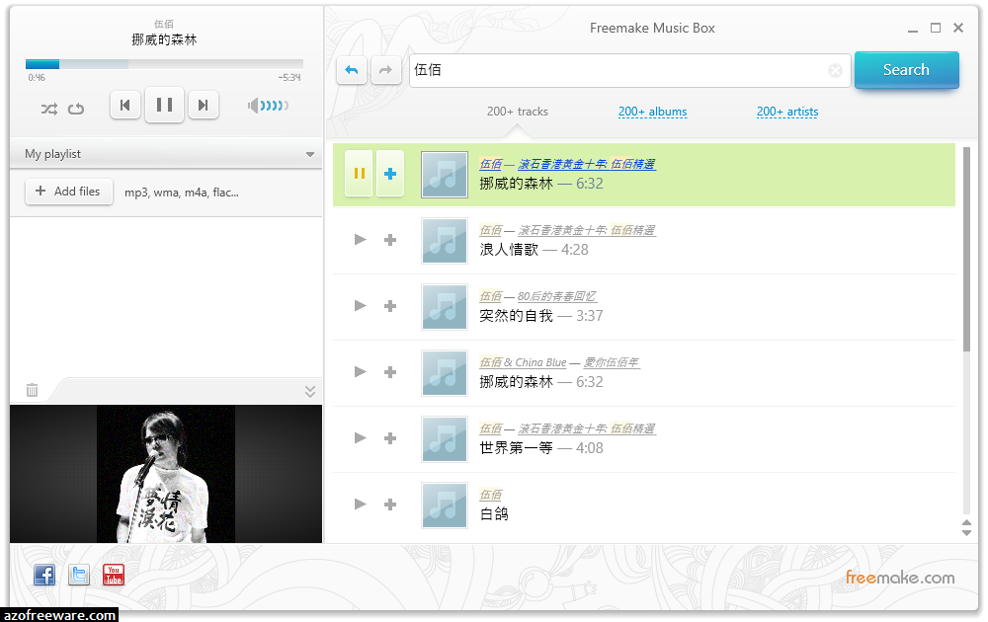Expand the My playlist dropdown
988x622 pixels.
(x=310, y=154)
